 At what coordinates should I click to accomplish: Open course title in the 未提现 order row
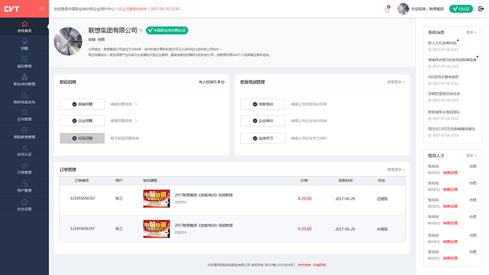point(203,225)
